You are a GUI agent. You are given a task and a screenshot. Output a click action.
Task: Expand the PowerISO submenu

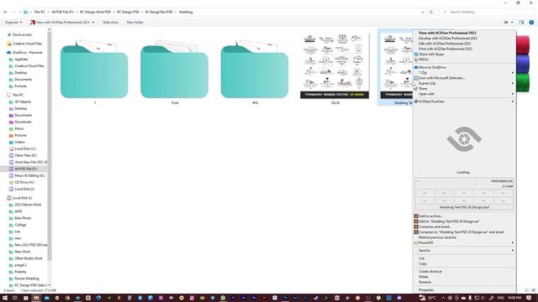[x=464, y=242]
